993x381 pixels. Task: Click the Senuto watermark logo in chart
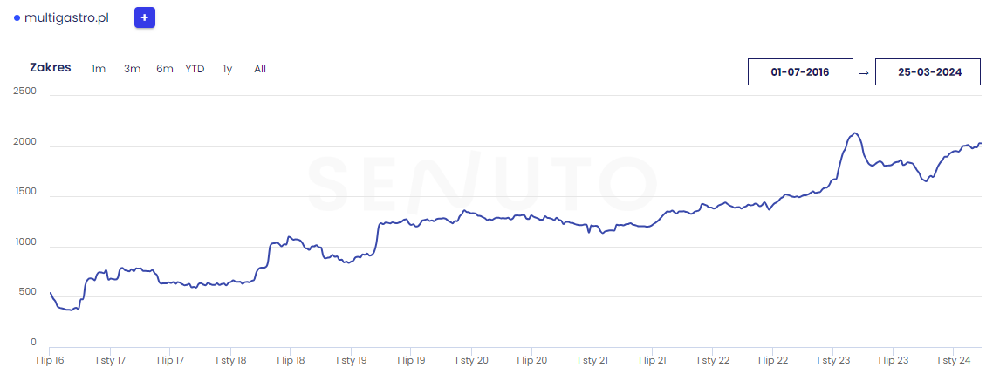(x=481, y=181)
